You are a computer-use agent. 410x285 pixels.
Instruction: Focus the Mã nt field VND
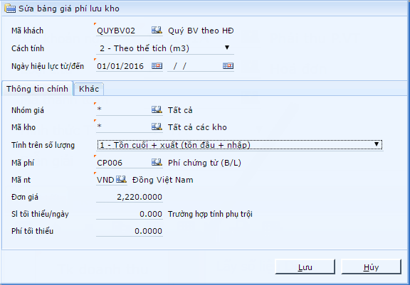[x=105, y=180]
